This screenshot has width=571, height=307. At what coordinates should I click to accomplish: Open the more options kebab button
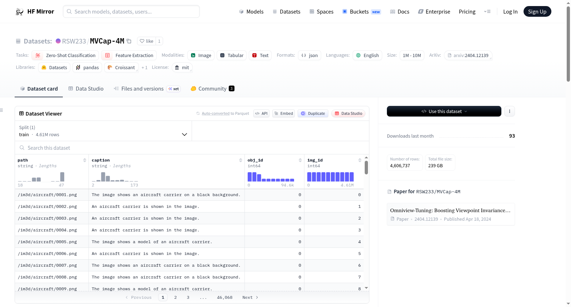point(510,111)
